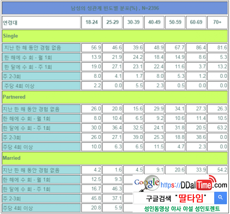230x214 pixels.
Task: Select the 50-59 age column header
Action: click(175, 23)
